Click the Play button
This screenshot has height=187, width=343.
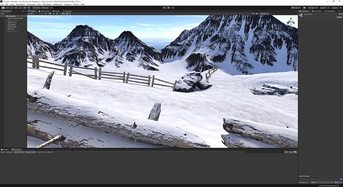pos(164,7)
